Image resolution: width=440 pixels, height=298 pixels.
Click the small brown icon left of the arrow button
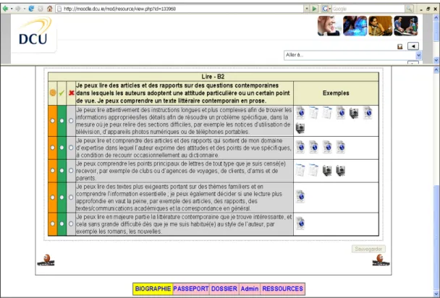tap(400, 46)
